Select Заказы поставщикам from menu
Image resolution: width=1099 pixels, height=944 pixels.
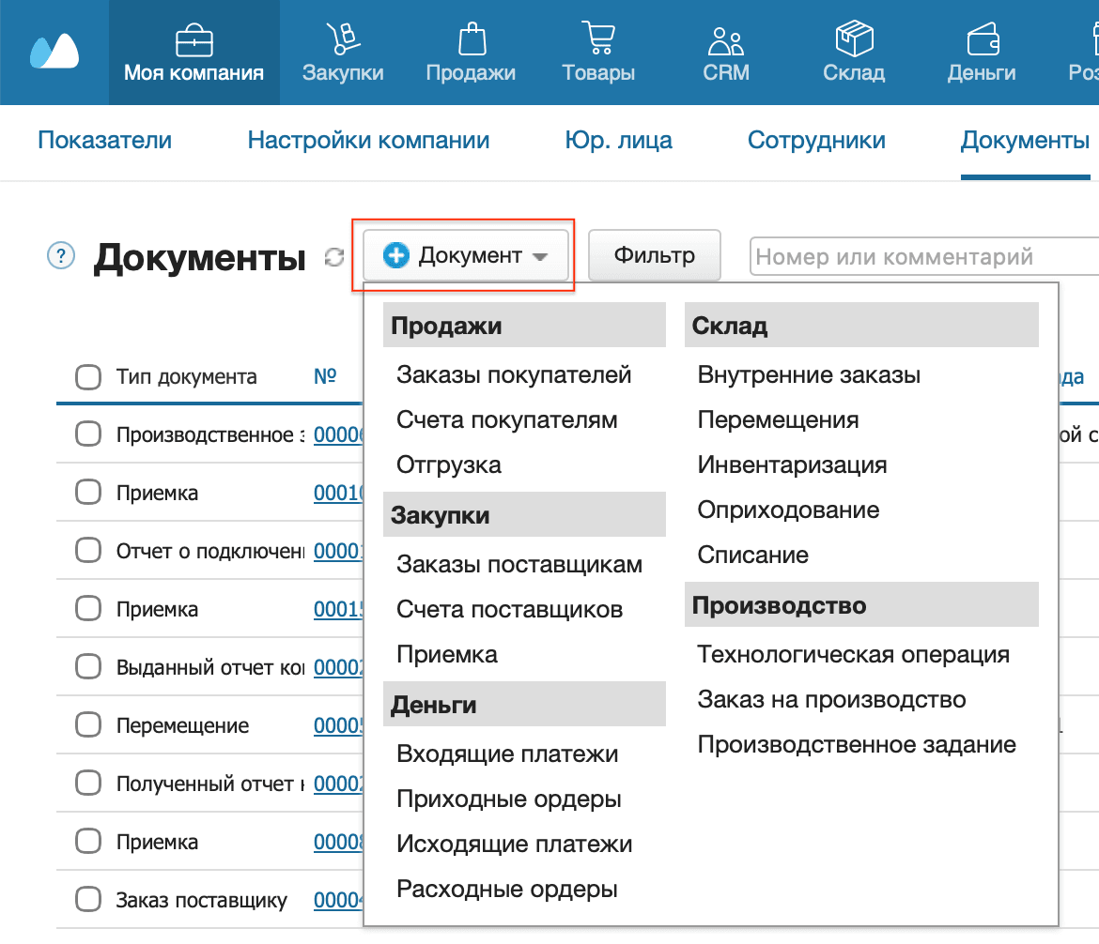pyautogui.click(x=519, y=565)
